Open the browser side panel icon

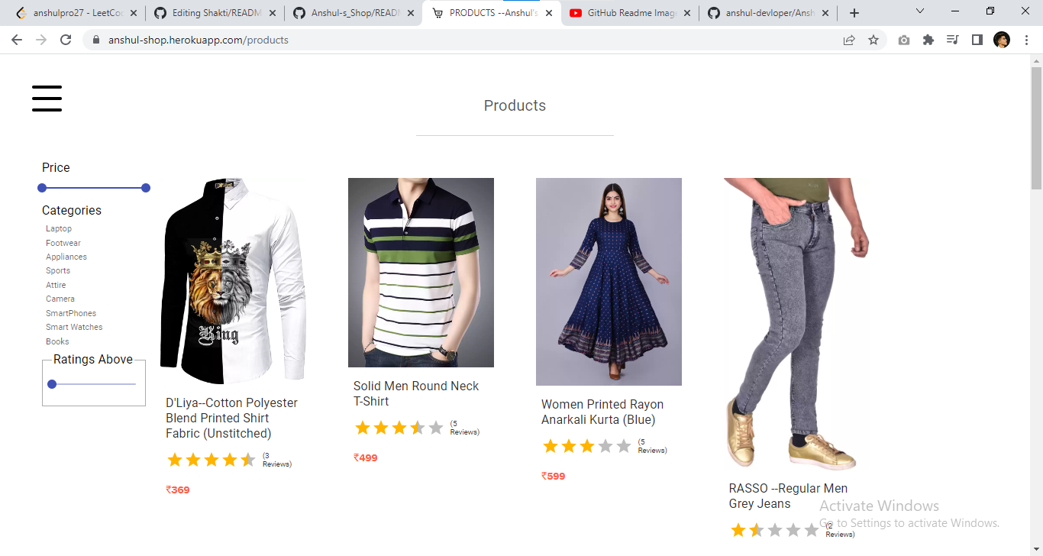coord(977,40)
